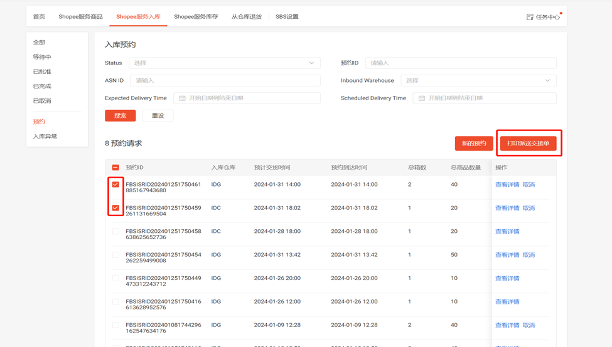
Task: Go to 从仓库退货 tab
Action: 246,17
